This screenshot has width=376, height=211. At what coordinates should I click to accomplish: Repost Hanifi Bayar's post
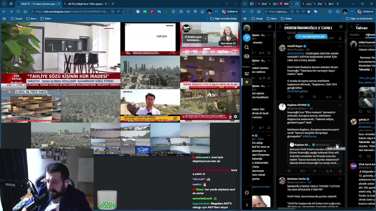(x=302, y=97)
